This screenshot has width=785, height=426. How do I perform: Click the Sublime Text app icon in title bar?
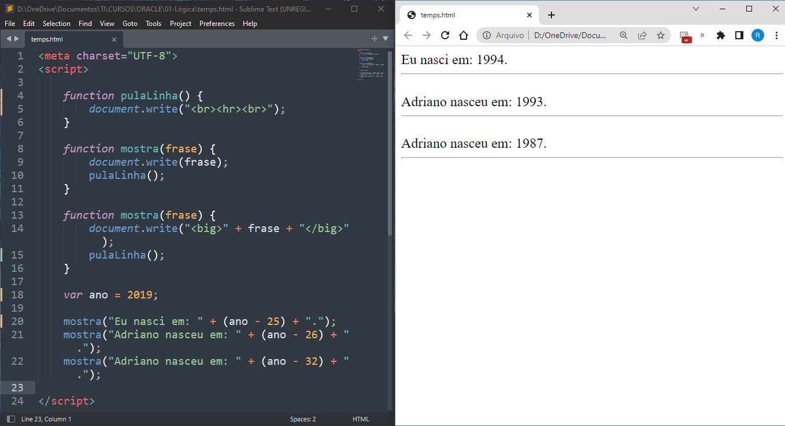coord(9,9)
